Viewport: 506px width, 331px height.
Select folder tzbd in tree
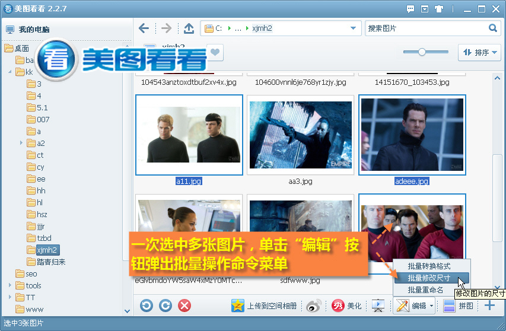tap(39, 238)
